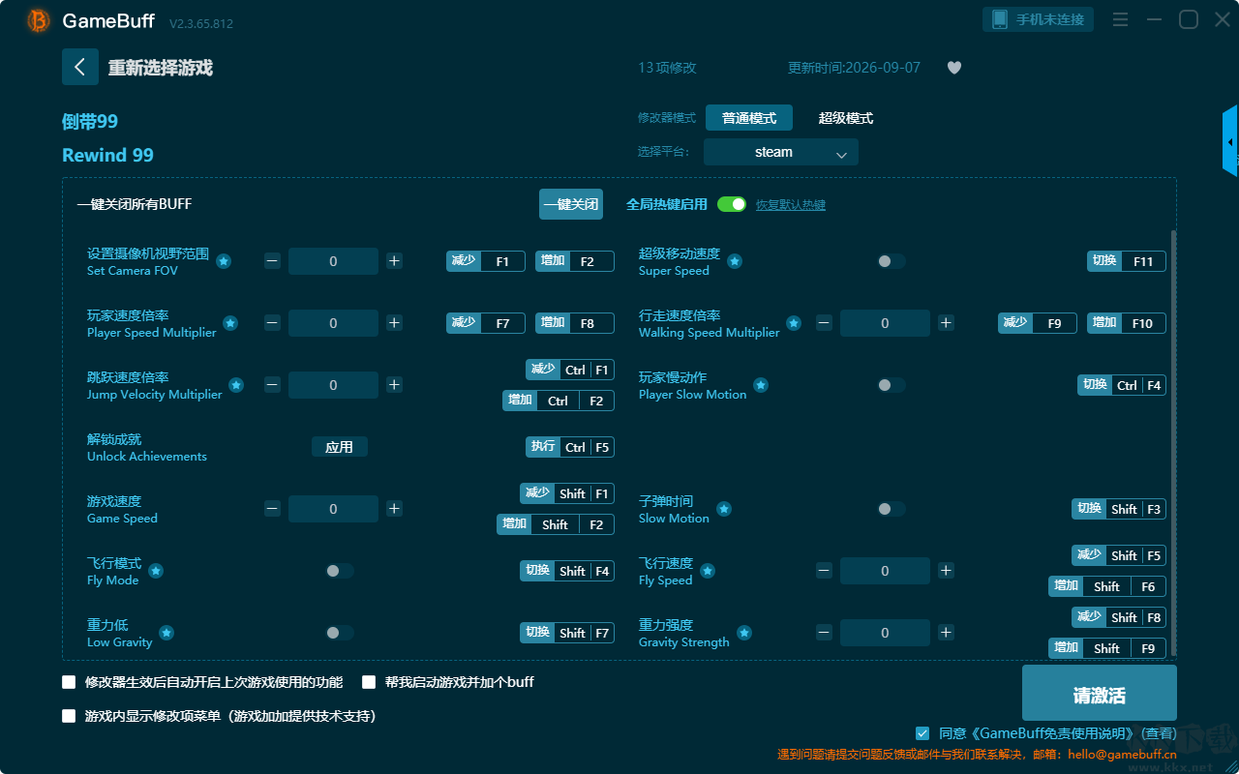Click Shift F7 toggle hotkey for Low Gravity
The height and width of the screenshot is (774, 1239).
coord(567,633)
